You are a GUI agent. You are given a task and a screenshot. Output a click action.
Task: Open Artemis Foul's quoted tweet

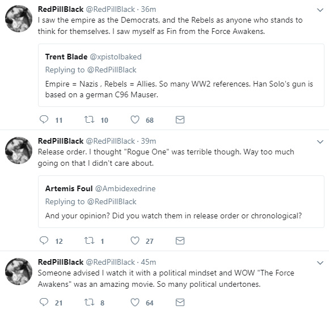pyautogui.click(x=181, y=201)
